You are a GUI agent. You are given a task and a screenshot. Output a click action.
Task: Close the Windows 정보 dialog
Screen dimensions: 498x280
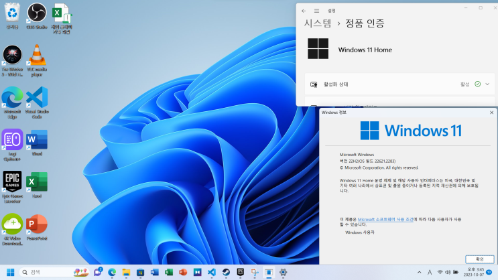[x=492, y=113]
